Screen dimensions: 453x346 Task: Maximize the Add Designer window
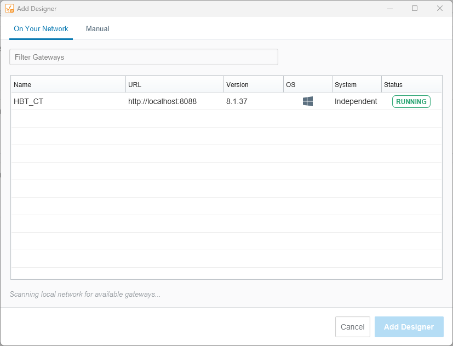(x=415, y=8)
